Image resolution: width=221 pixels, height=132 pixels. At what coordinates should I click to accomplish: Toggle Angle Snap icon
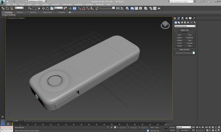[x=84, y=8]
